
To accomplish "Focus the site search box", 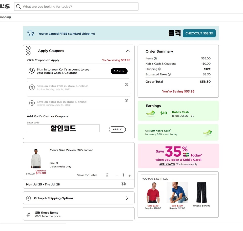I will 76,7.
